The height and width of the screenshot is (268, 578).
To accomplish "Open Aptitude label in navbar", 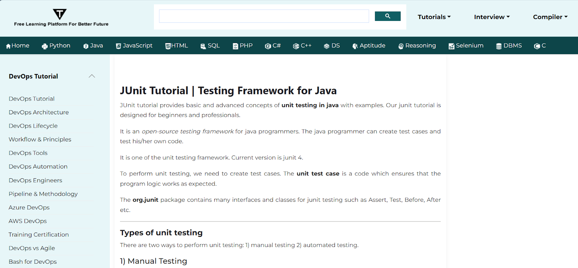I will coord(372,46).
